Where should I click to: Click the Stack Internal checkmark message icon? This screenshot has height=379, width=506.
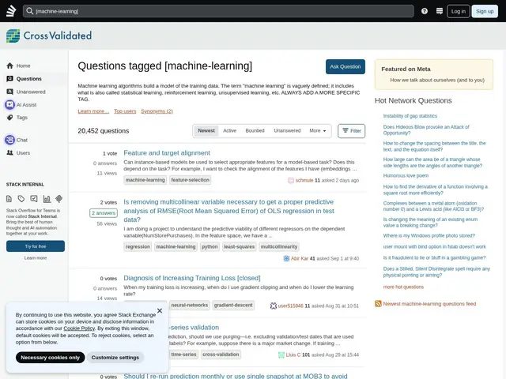point(34,199)
